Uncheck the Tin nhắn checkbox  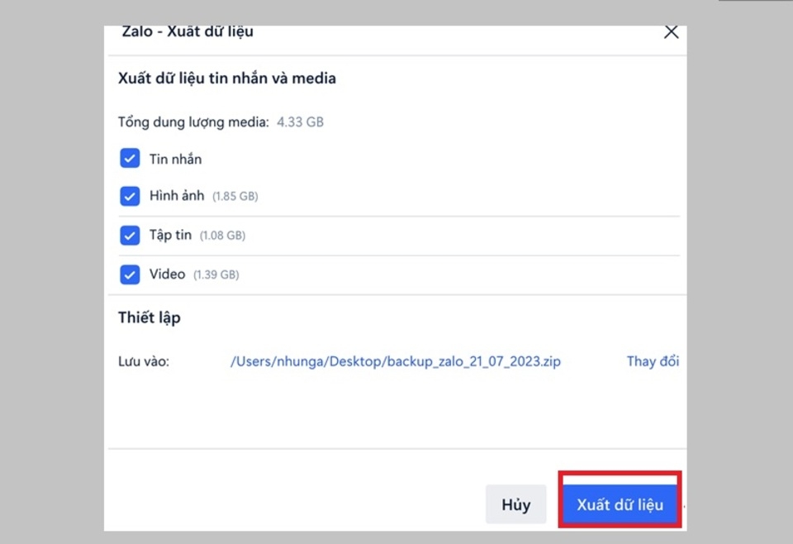click(130, 159)
